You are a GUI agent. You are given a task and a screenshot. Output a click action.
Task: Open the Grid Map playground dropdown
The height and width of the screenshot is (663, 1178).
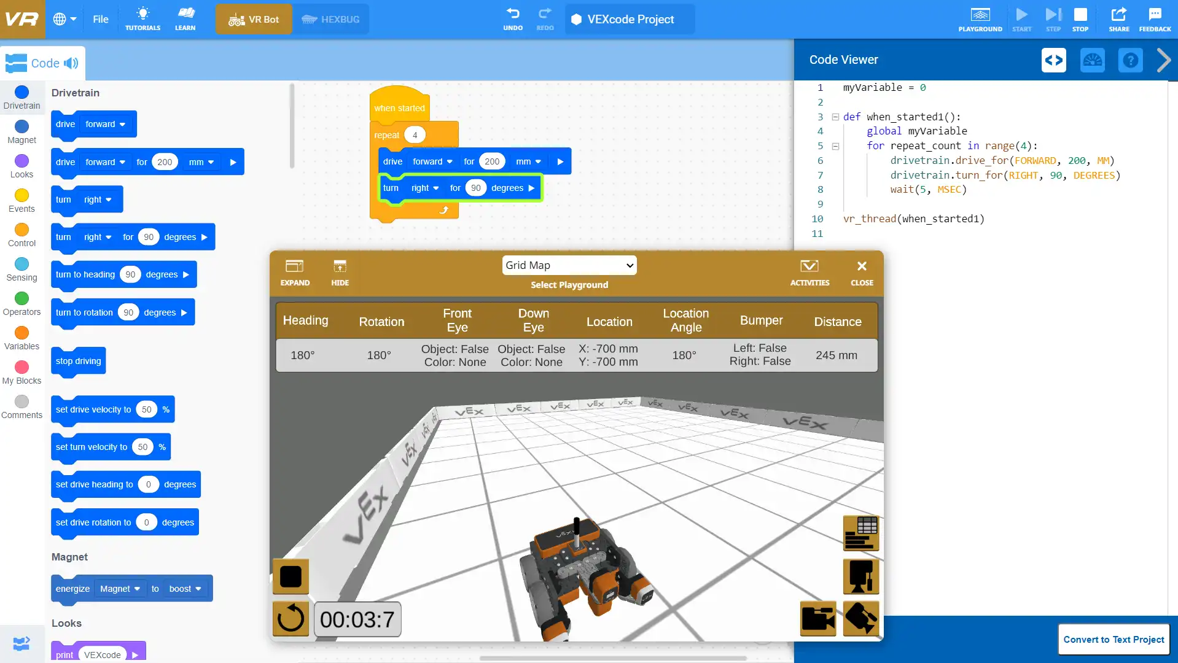point(569,265)
